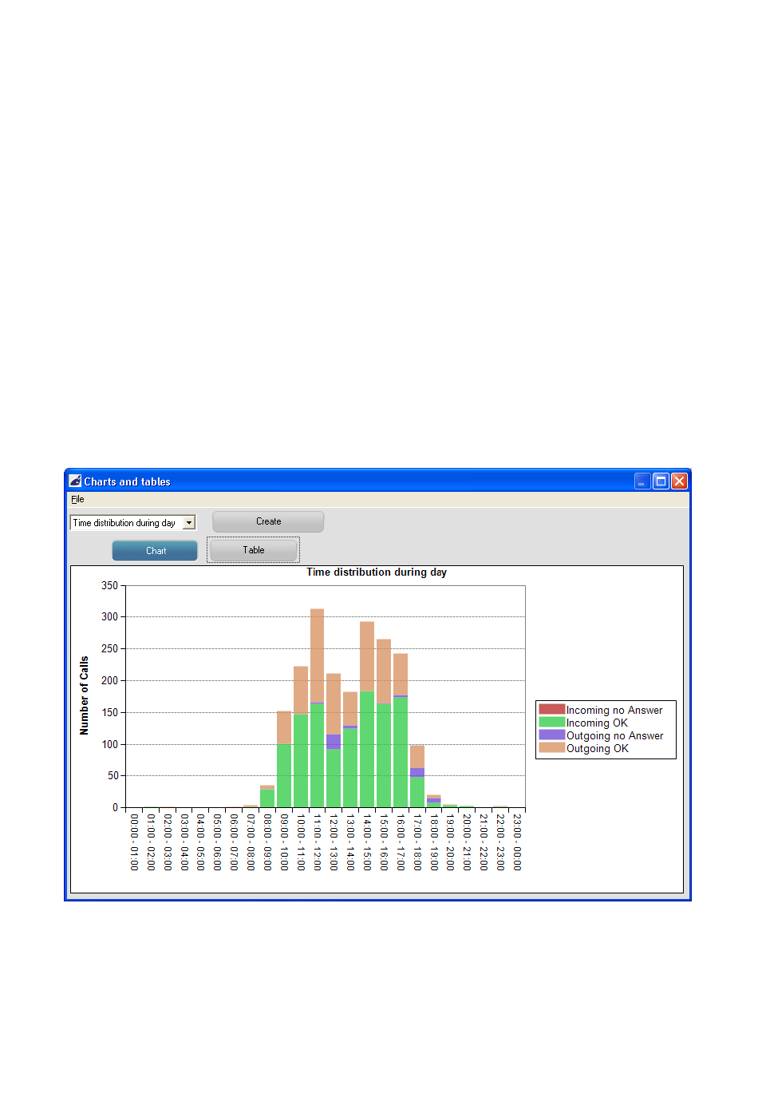Click the 08:00 - 09:00 axis label
The height and width of the screenshot is (1117, 758).
(x=267, y=842)
